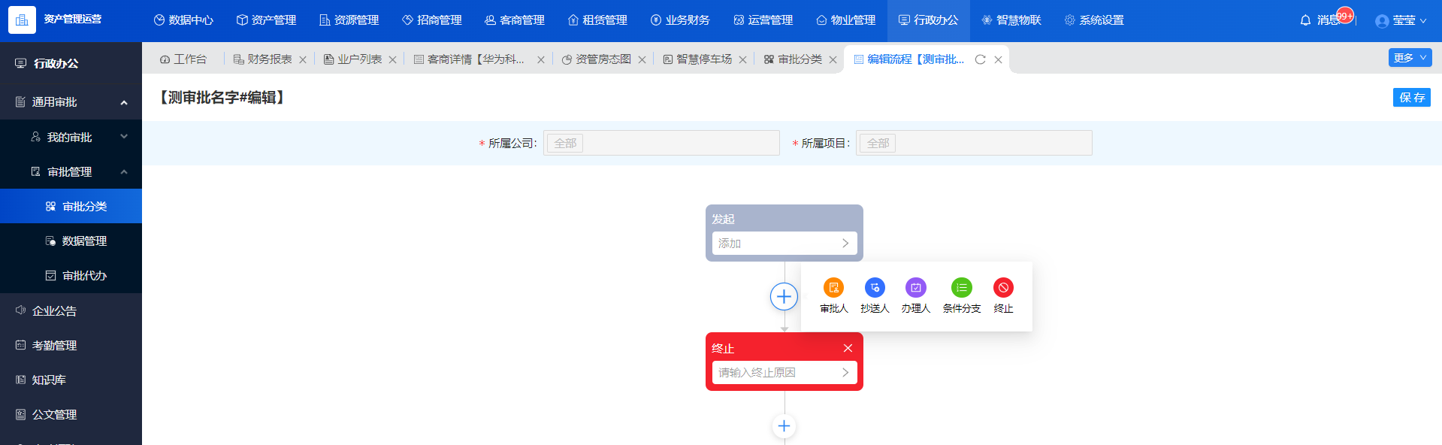
Task: Open the 所属项目 selector
Action: [974, 143]
